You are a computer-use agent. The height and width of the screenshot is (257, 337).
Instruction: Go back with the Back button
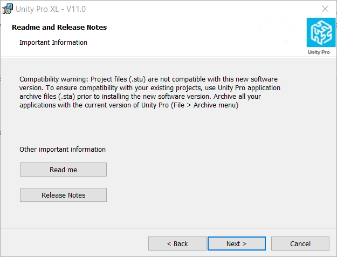(177, 244)
